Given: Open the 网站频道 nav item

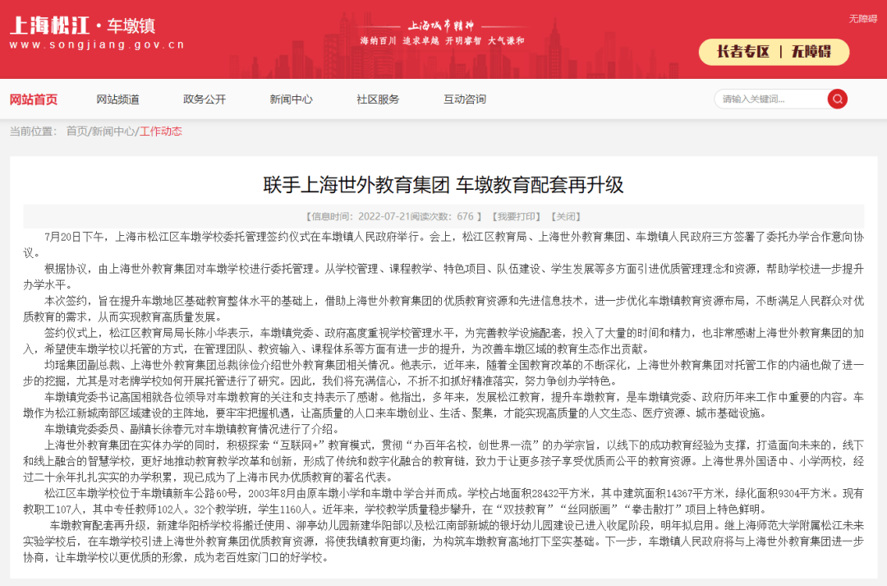Looking at the screenshot, I should [x=117, y=99].
